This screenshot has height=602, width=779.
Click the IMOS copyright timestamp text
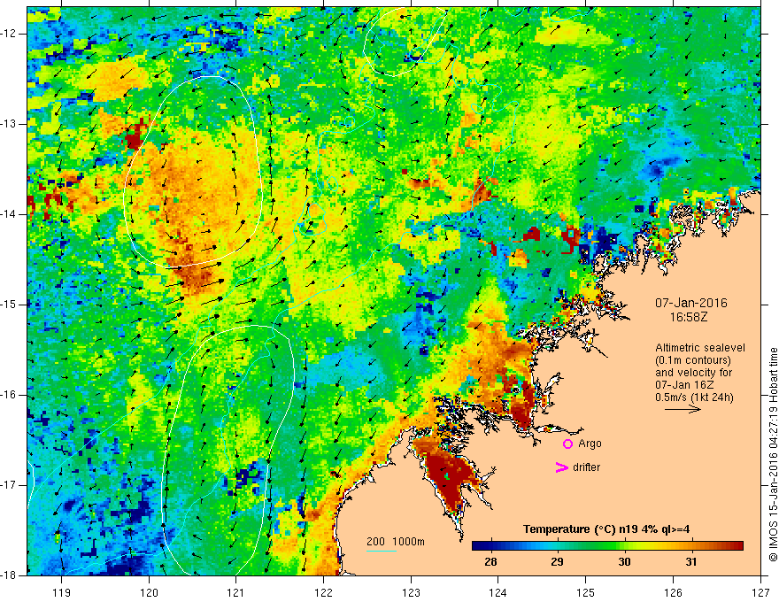click(773, 454)
